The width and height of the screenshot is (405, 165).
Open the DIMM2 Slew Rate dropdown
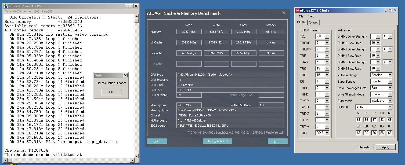click(x=378, y=68)
